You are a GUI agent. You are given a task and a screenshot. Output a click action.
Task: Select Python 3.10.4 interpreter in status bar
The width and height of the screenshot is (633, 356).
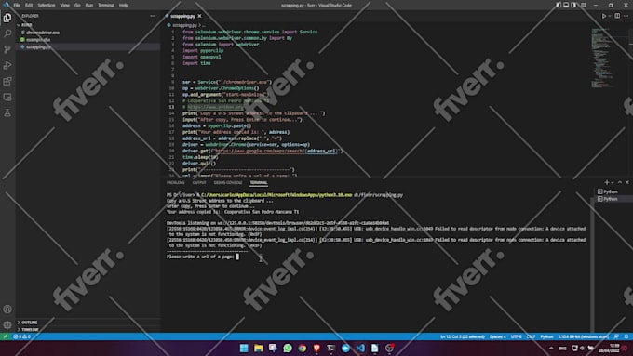coord(584,336)
